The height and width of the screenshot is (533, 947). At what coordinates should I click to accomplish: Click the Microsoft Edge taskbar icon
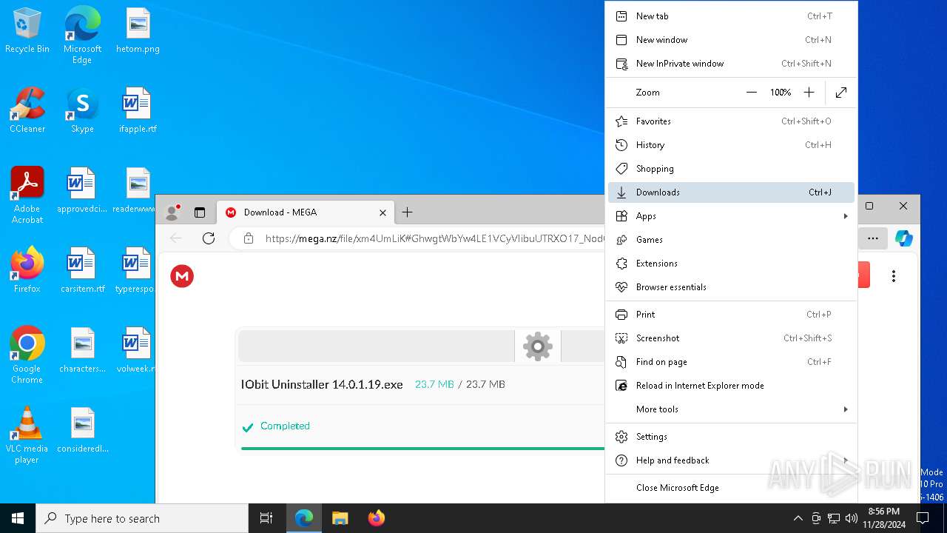pos(304,518)
